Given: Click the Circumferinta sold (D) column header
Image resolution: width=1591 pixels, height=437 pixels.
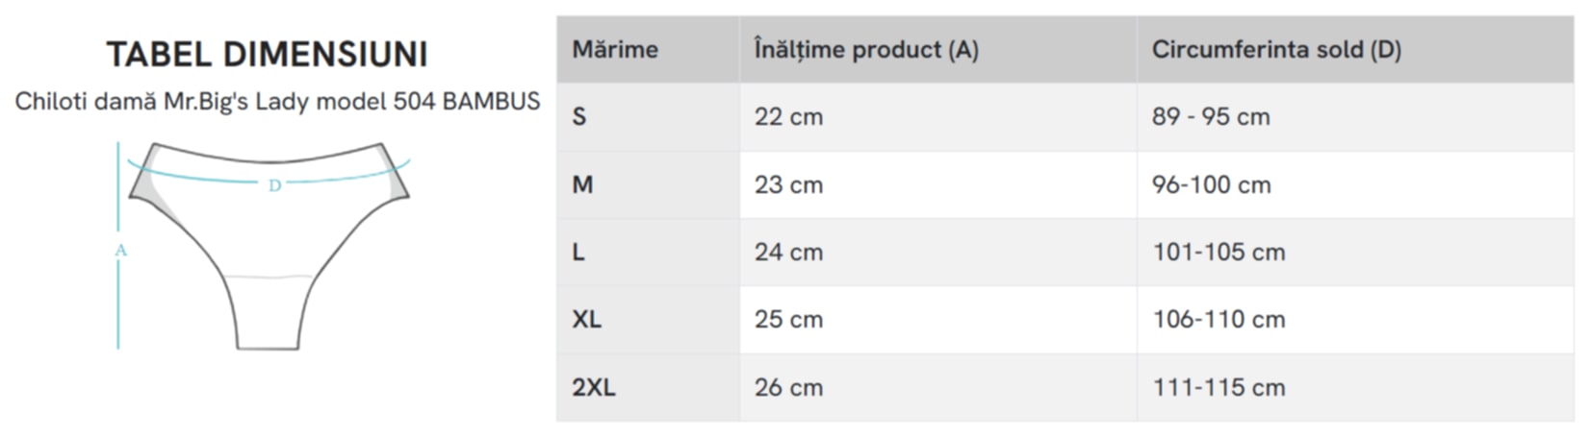Looking at the screenshot, I should click(1275, 50).
